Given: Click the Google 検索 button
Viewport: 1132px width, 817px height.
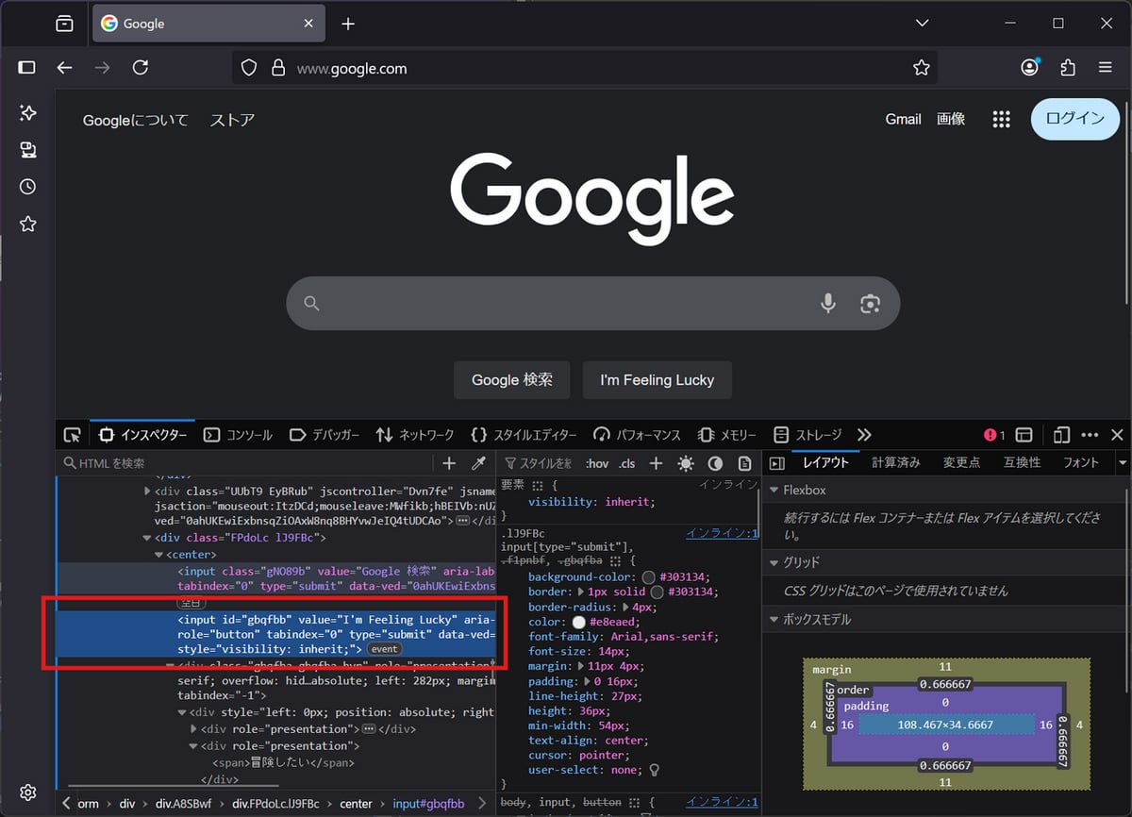Looking at the screenshot, I should pos(512,380).
